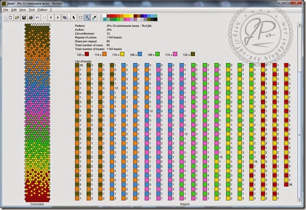Image resolution: width=306 pixels, height=210 pixels.
Task: Open a file with the folder icon
Action: 17,18
